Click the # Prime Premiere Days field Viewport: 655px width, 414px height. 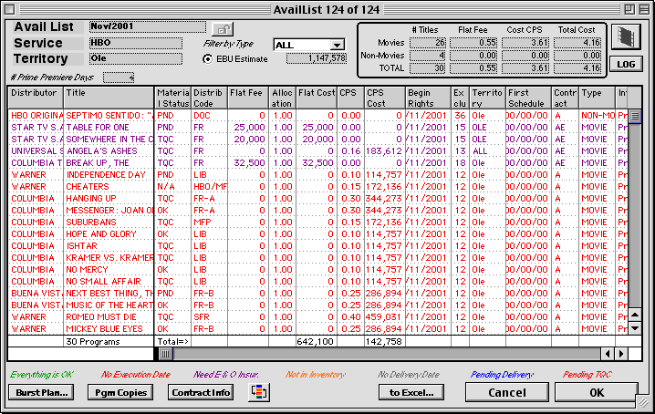[x=119, y=78]
